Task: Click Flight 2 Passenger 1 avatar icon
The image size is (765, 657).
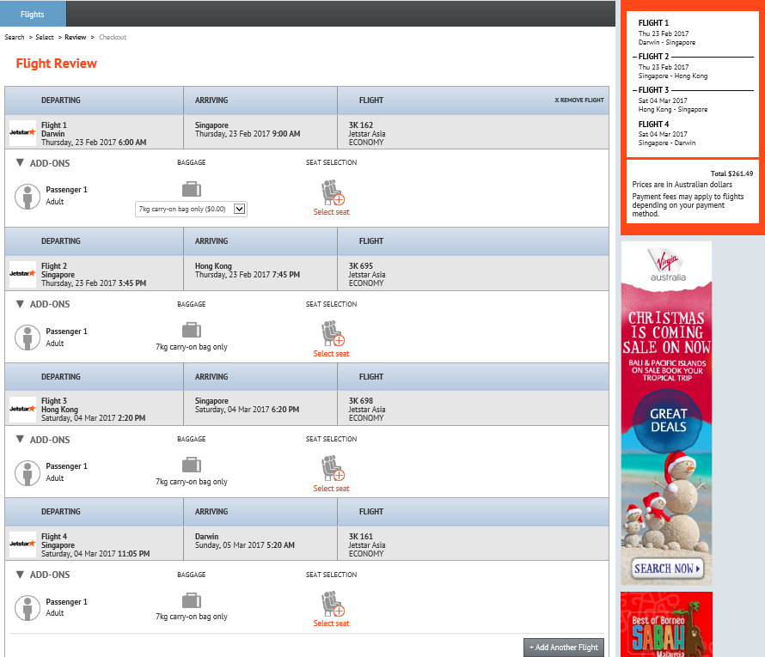Action: pyautogui.click(x=28, y=338)
